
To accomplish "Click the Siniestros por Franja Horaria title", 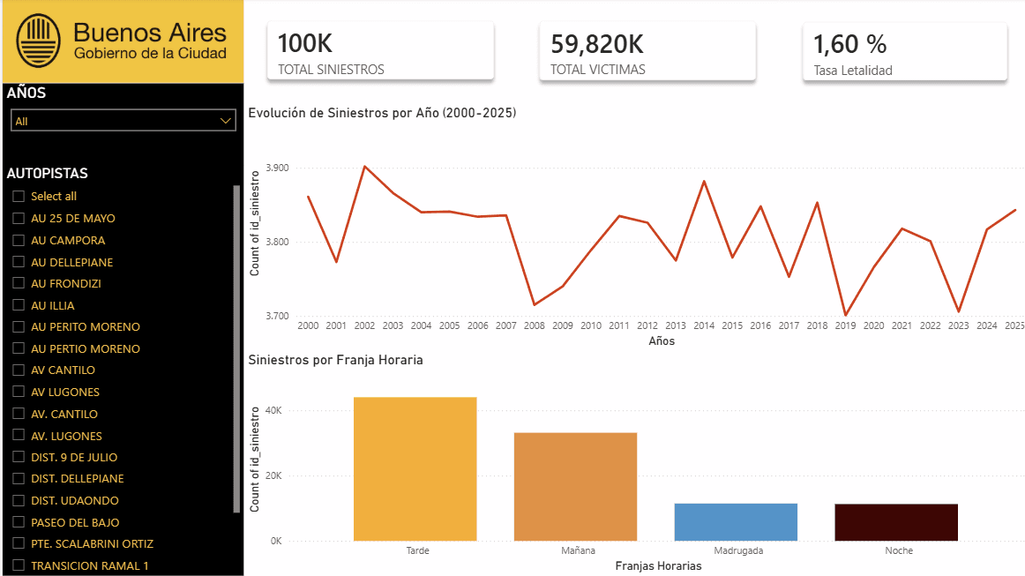I will 335,360.
